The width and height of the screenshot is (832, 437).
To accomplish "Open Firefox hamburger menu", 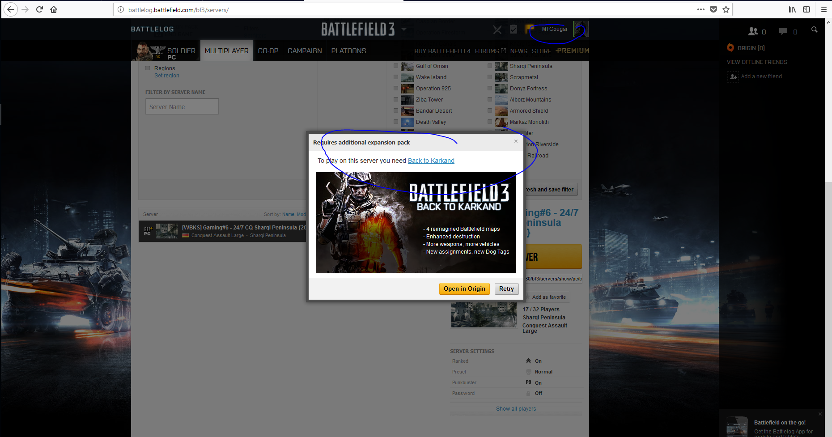I will tap(824, 9).
